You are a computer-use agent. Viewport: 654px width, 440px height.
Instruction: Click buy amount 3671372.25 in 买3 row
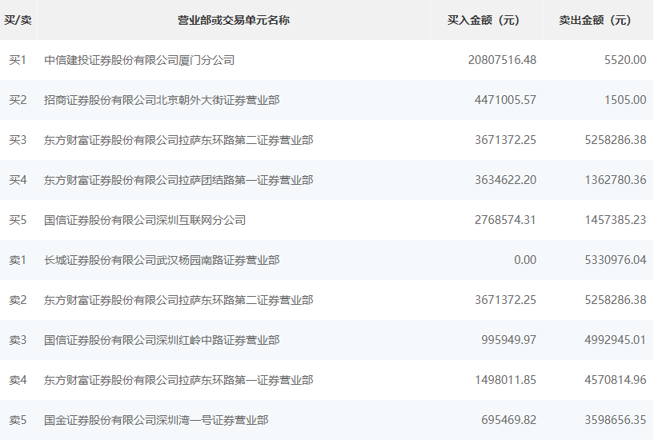click(506, 140)
